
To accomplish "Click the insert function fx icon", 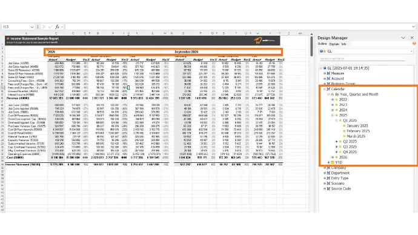I will pyautogui.click(x=57, y=27).
